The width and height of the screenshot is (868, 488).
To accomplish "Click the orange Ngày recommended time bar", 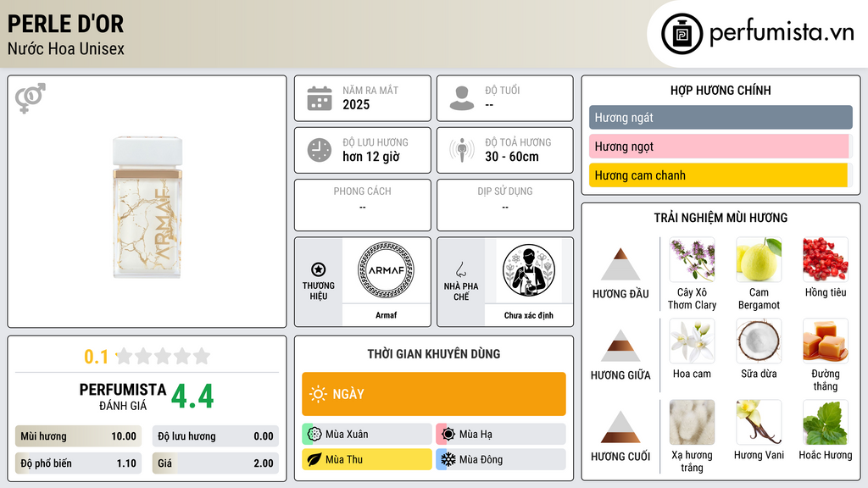I will click(x=434, y=394).
